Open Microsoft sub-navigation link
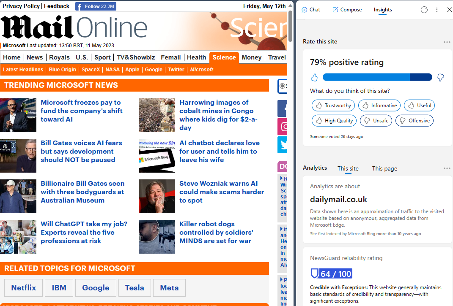This screenshot has width=453, height=306. [x=202, y=70]
